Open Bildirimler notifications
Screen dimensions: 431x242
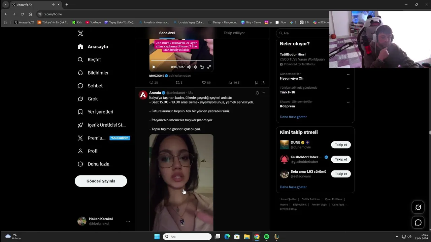pos(93,73)
